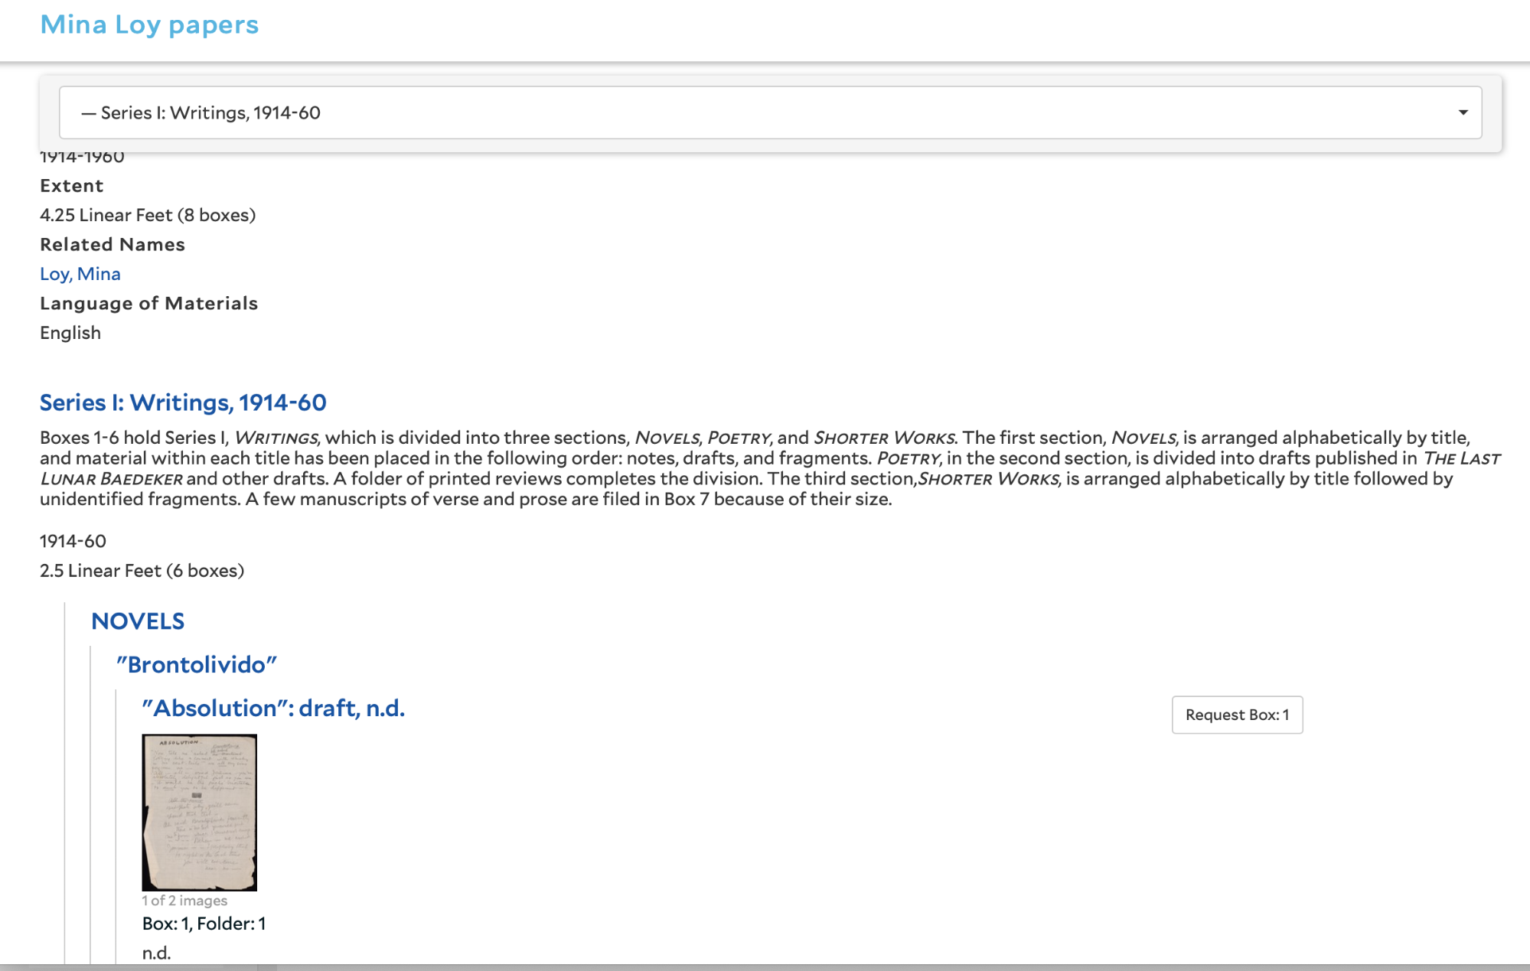Open the "Brontolivido" novel heading

click(x=197, y=664)
